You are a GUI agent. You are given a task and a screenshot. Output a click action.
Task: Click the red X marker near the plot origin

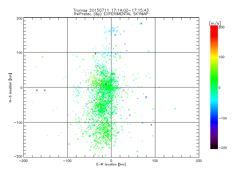(x=123, y=90)
